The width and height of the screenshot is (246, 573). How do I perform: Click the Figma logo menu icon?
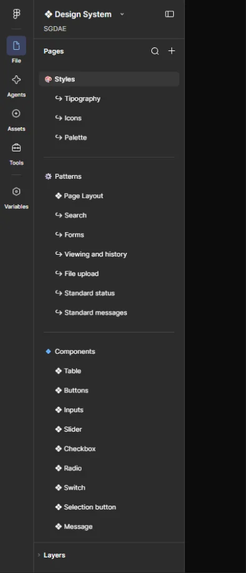(x=16, y=14)
